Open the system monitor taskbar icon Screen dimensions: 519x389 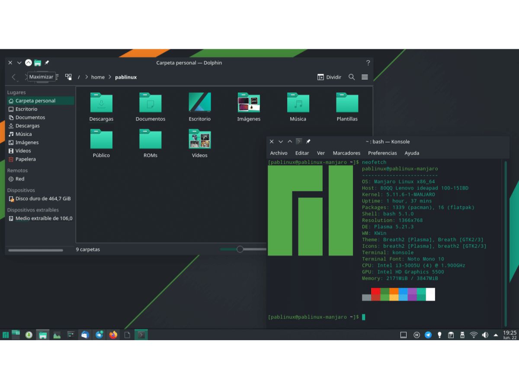click(x=57, y=335)
